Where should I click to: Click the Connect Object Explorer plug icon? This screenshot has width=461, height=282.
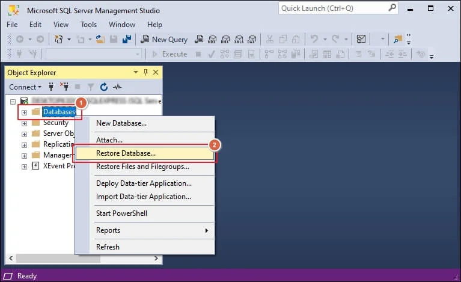click(51, 87)
